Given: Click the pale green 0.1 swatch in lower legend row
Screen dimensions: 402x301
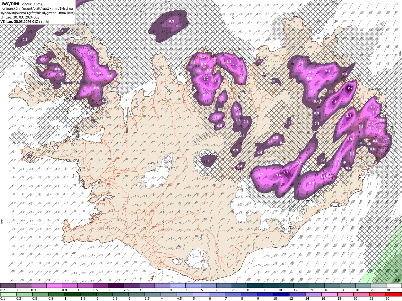Looking at the screenshot, I should (x=8, y=294).
